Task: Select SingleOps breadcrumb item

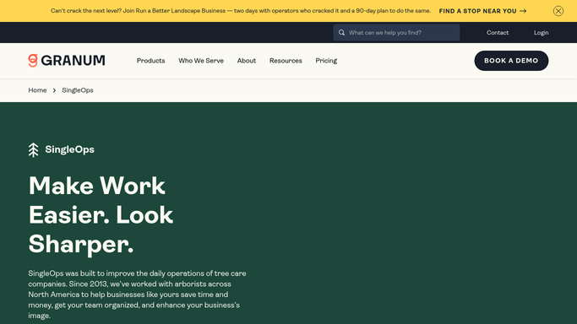Action: tap(78, 90)
